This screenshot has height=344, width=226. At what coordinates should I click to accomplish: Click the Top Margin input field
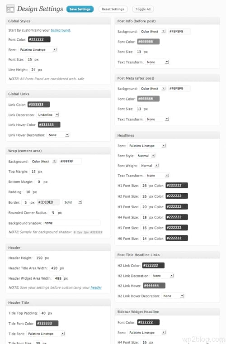coord(33,172)
